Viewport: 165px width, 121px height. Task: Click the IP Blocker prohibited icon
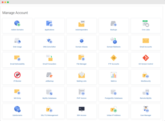coord(17,75)
